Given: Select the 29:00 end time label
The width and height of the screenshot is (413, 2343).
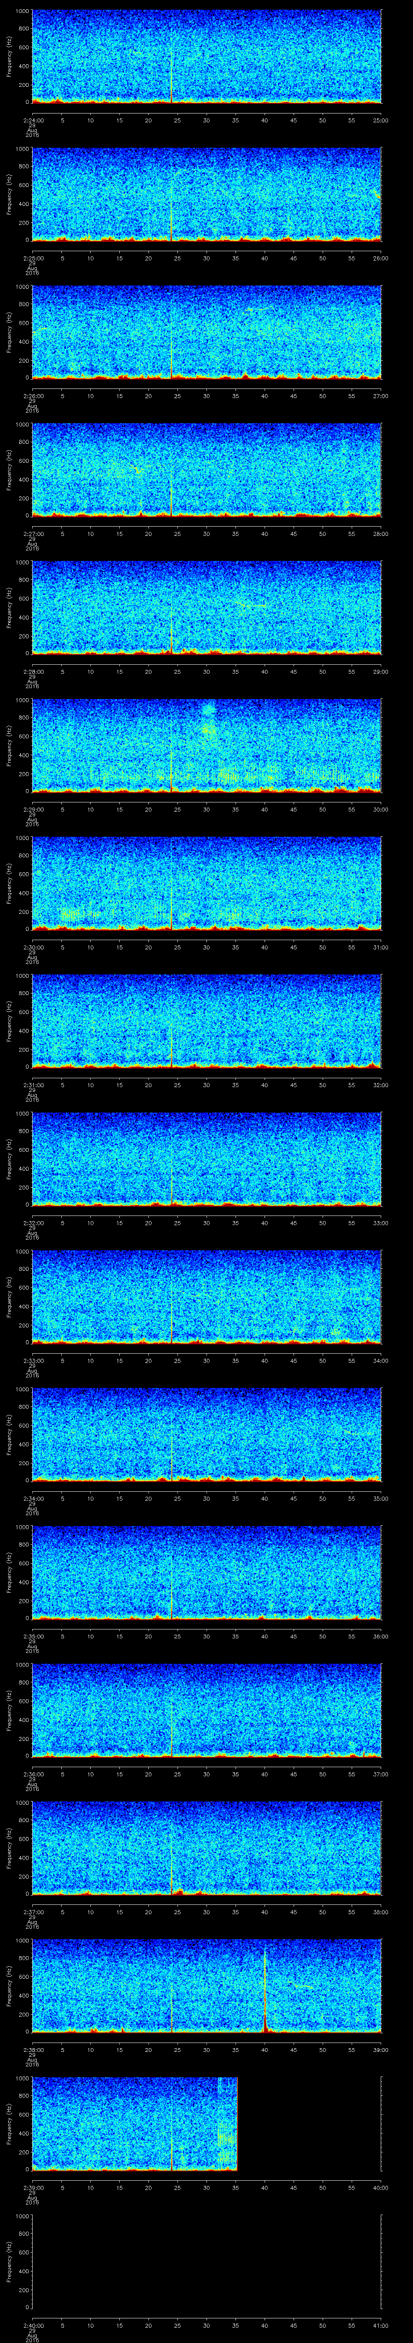Looking at the screenshot, I should point(381,671).
